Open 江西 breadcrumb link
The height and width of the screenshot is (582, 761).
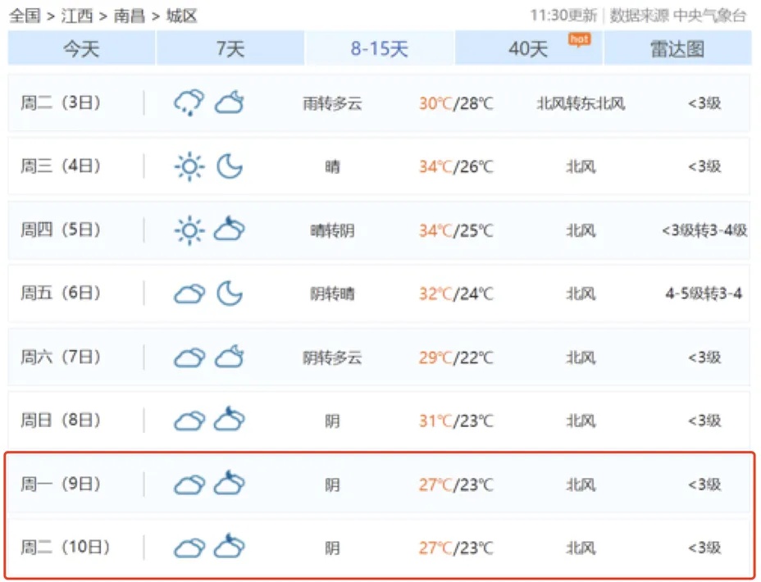[x=76, y=16]
